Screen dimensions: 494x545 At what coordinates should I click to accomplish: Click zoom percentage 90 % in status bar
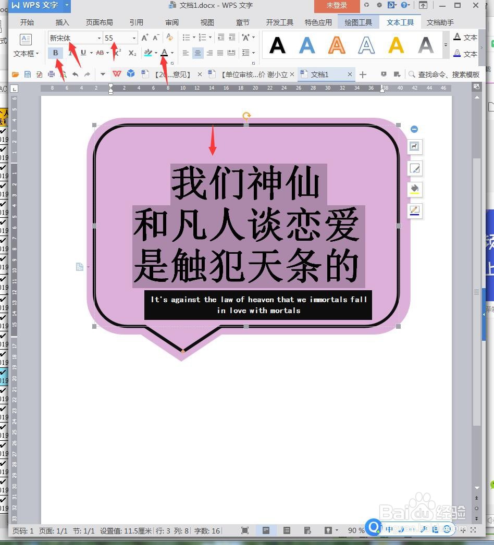point(356,530)
